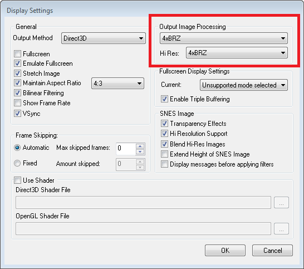304x269 pixels.
Task: Disable Bilinear Filtering
Action: tap(17, 92)
